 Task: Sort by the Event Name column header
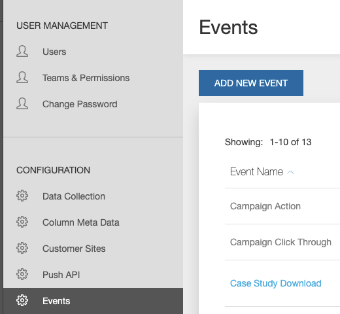click(x=256, y=171)
